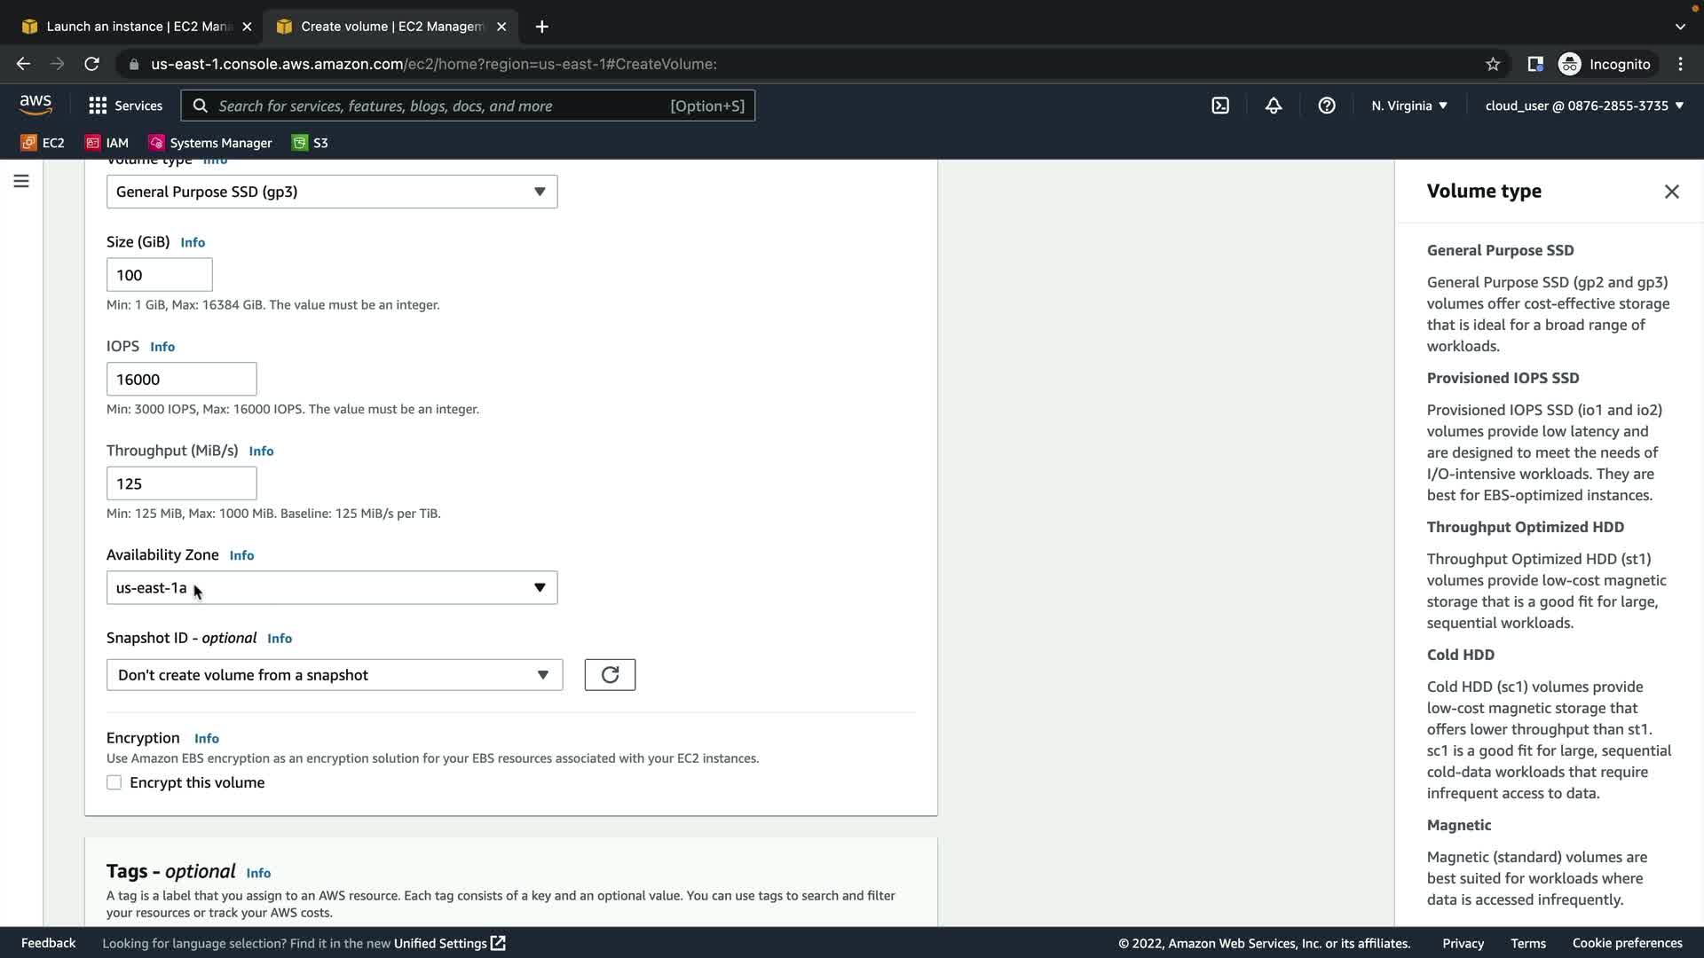Open the Services grid menu
1704x958 pixels.
(125, 106)
